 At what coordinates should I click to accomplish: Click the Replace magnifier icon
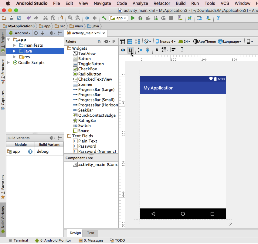point(77,18)
